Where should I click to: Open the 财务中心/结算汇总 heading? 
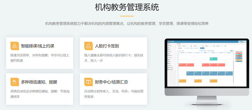tap(111, 82)
